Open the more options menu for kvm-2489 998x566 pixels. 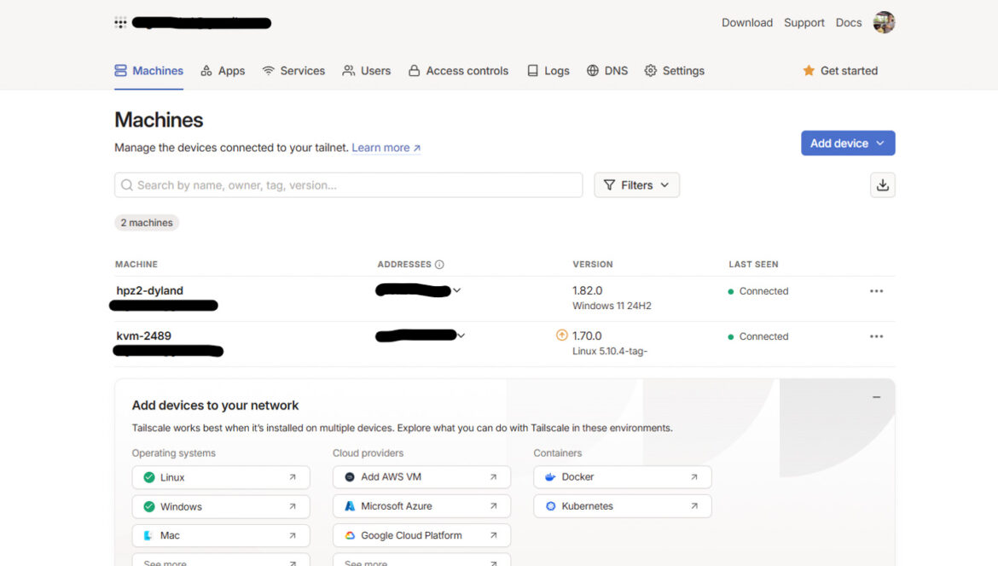tap(876, 336)
